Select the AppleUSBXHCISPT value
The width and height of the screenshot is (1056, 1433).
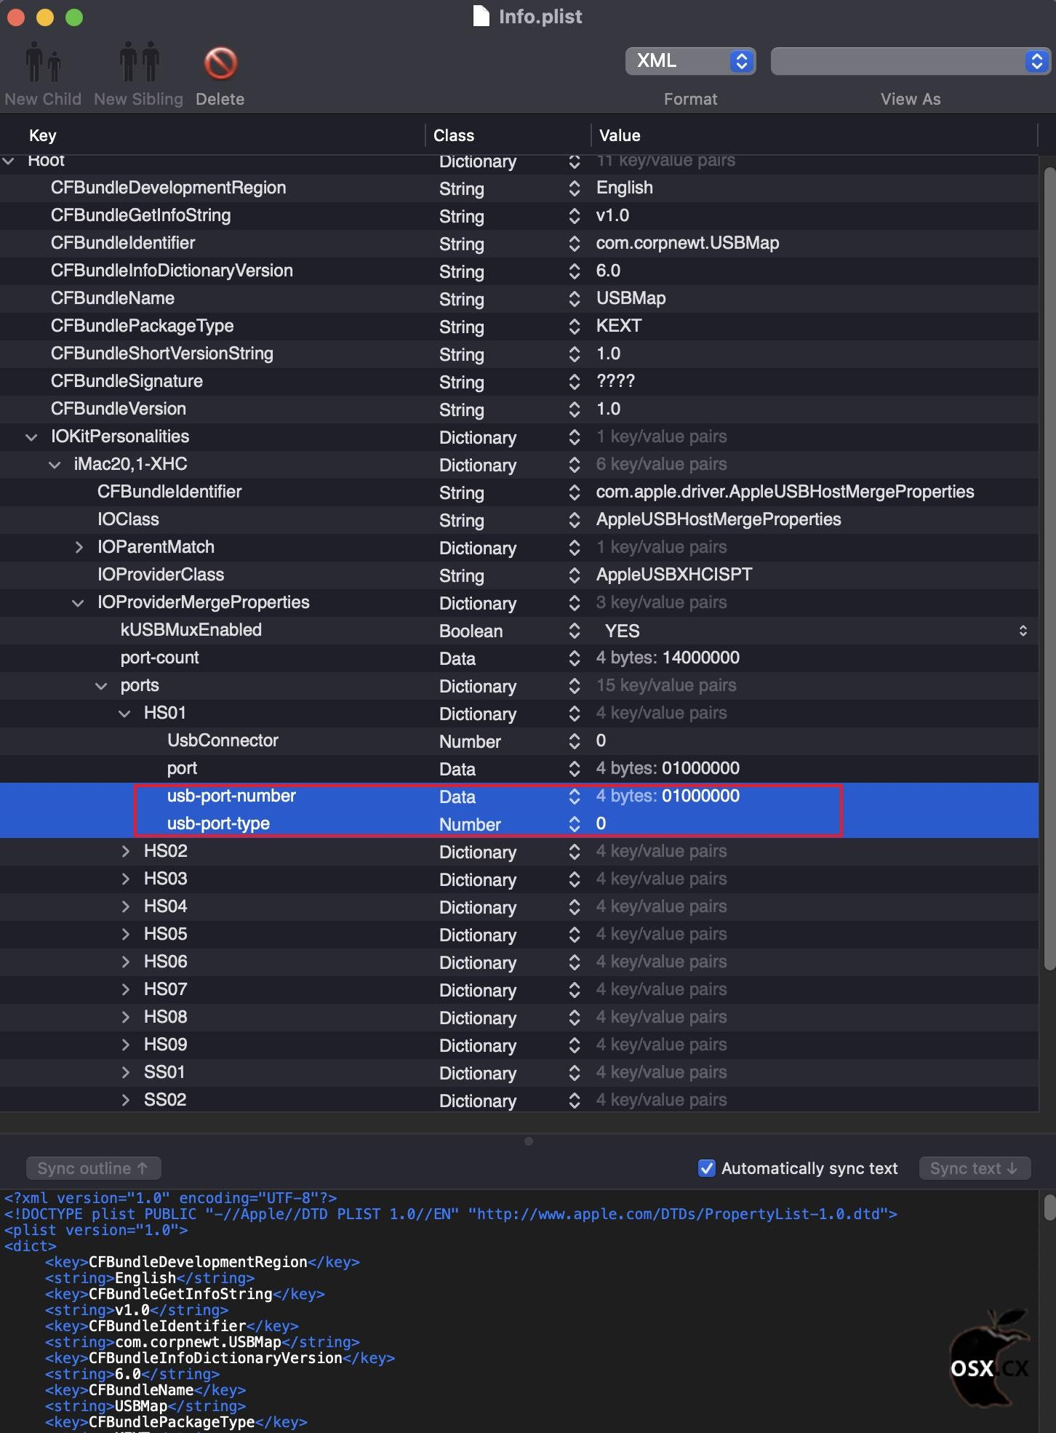click(674, 575)
